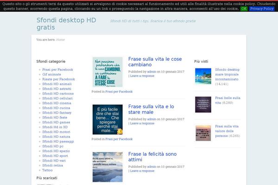Screen dimensions: 278x185
Task: Open Frasi per Facebook category in sidebar
Action: pyautogui.click(x=57, y=69)
